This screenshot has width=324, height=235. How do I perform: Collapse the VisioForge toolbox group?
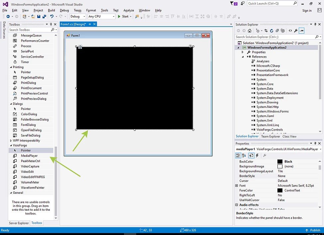click(x=11, y=145)
